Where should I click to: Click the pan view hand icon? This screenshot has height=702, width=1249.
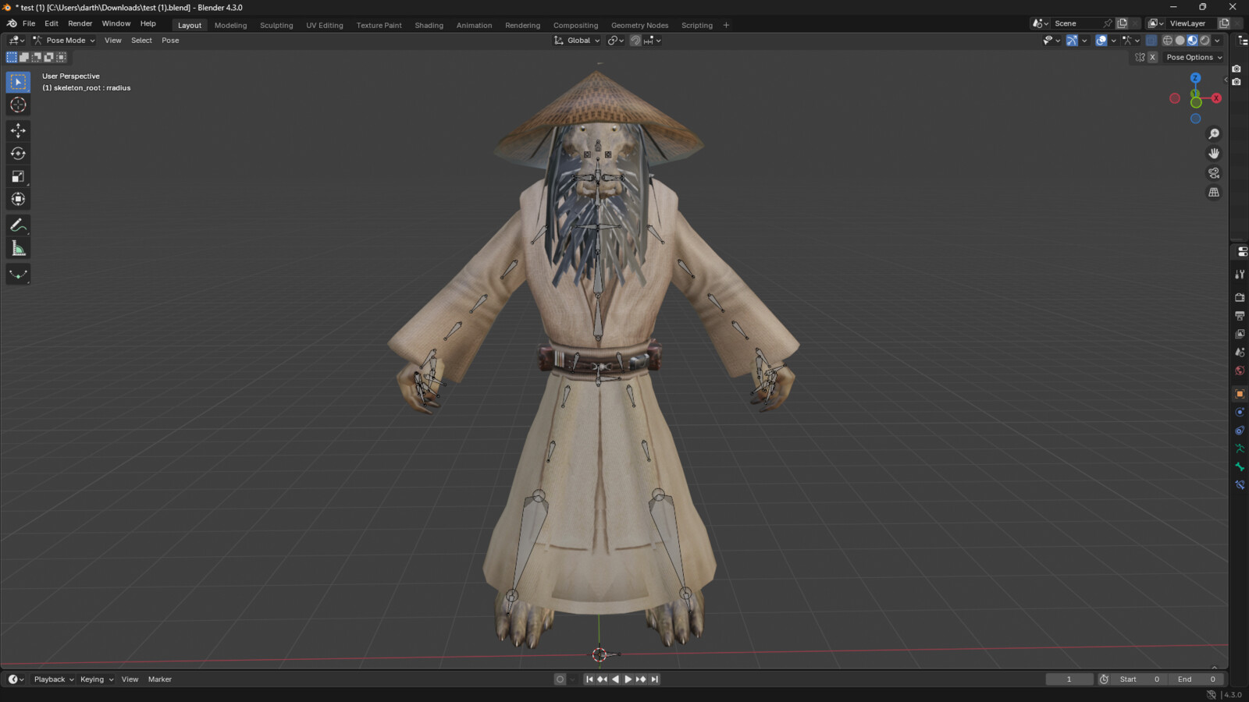click(1214, 154)
